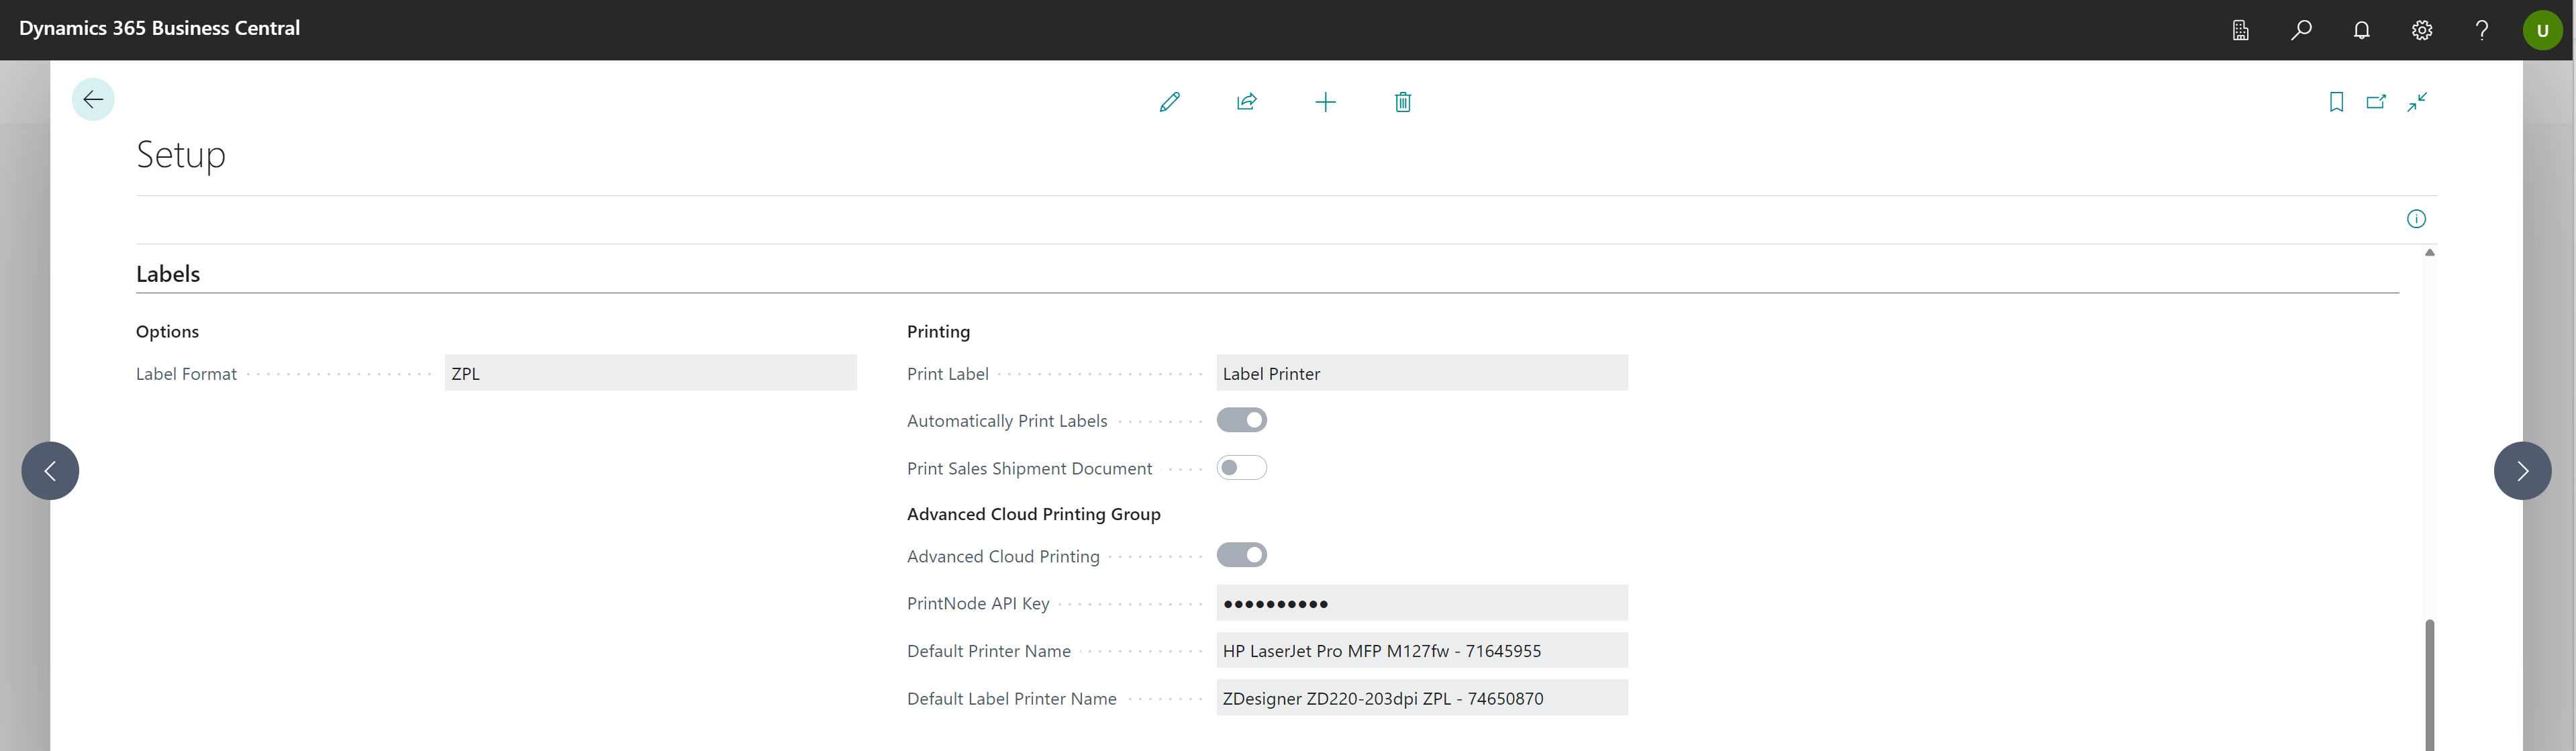Screen dimensions: 2576x751
Task: Go to next record arrow
Action: 2523,471
